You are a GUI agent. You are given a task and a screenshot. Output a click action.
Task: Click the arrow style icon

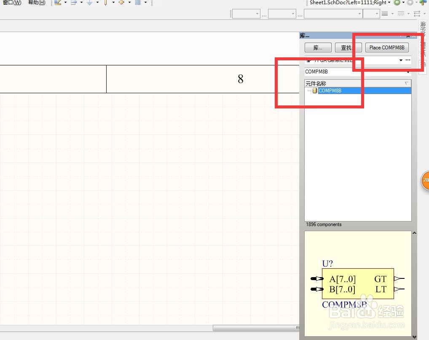pyautogui.click(x=417, y=13)
